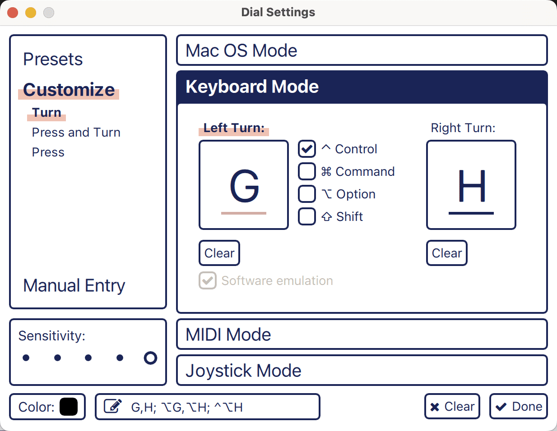
Task: Set sensitivity to the fourth dot
Action: [x=120, y=358]
